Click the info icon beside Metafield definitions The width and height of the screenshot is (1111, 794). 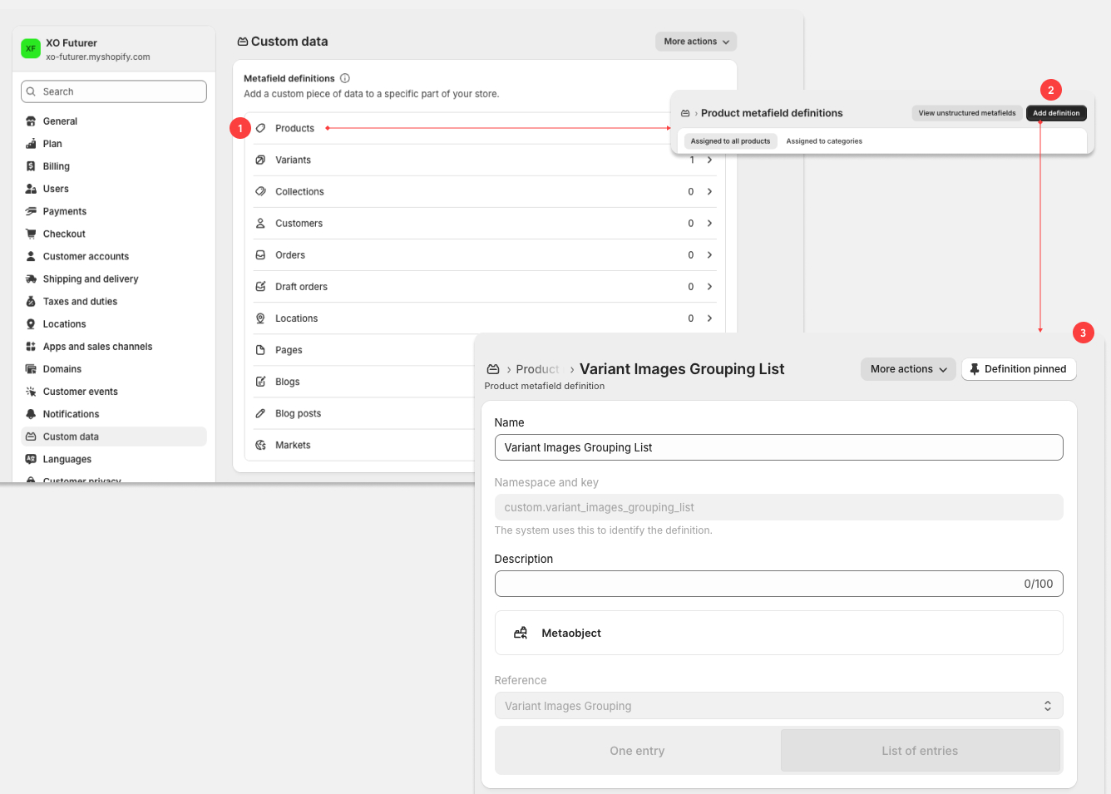(345, 78)
